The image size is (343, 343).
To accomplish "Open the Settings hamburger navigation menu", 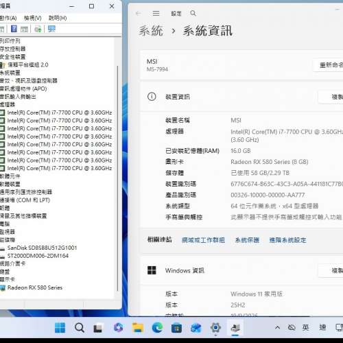I will point(156,14).
